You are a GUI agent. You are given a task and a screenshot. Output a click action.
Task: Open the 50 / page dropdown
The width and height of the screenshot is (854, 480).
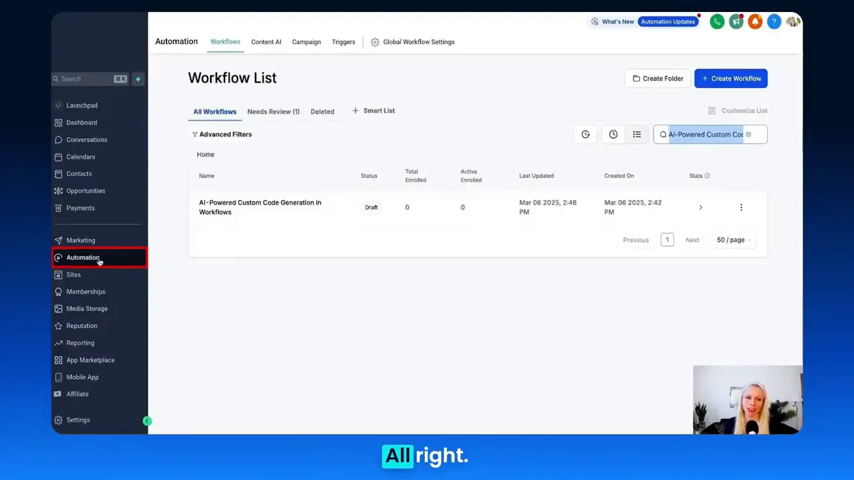tap(734, 240)
